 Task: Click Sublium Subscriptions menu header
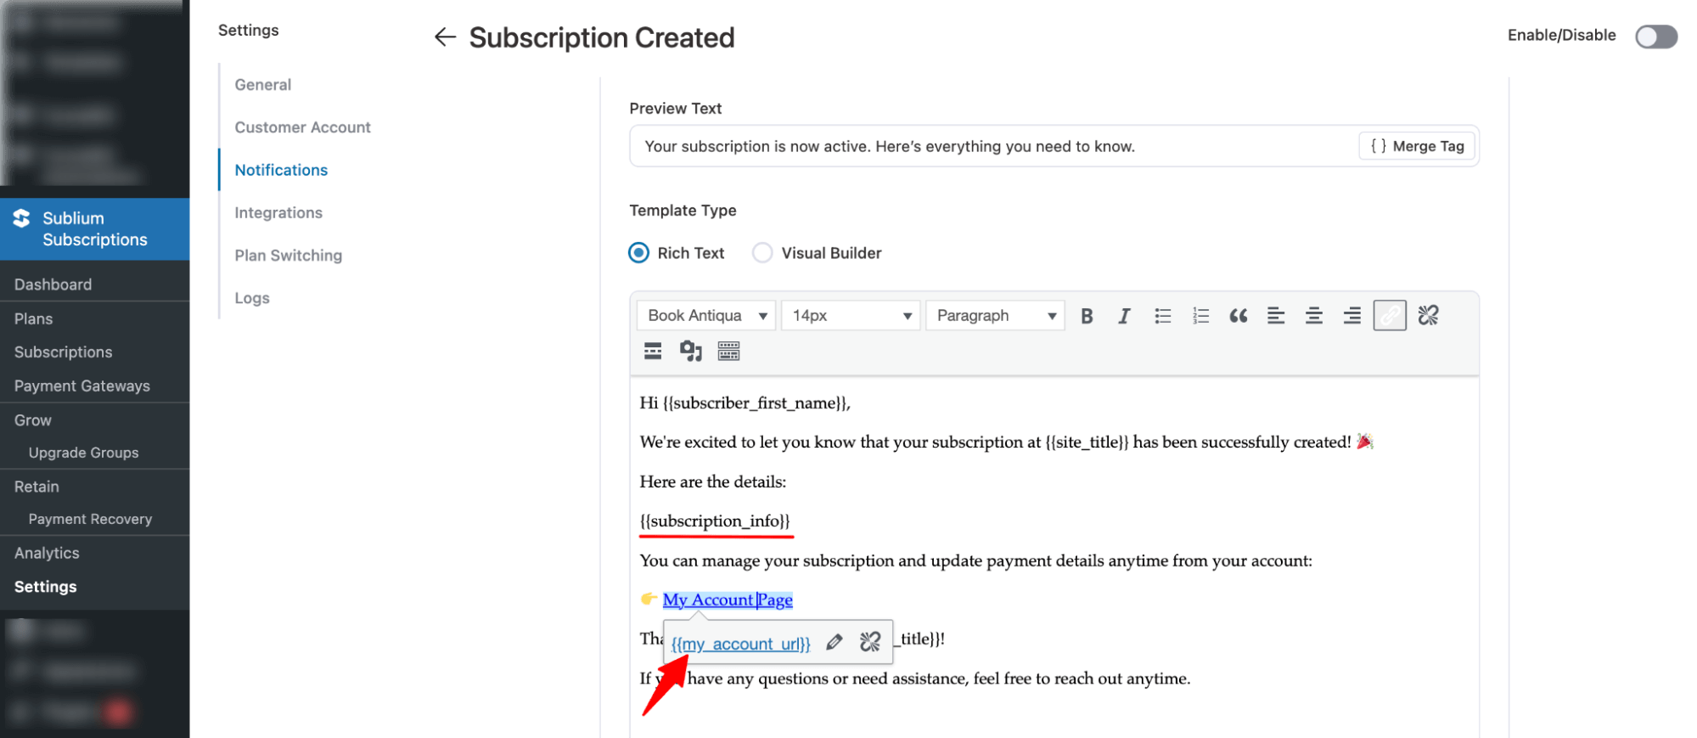[x=94, y=229]
